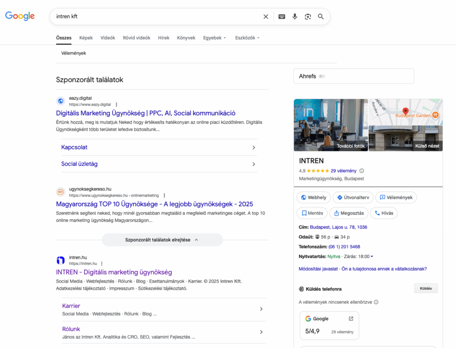Click the Hívás call button
The height and width of the screenshot is (348, 456).
384,213
